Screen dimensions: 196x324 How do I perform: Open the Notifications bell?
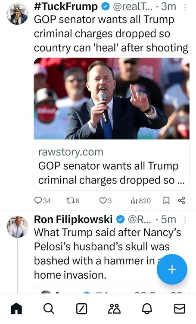(x=147, y=309)
